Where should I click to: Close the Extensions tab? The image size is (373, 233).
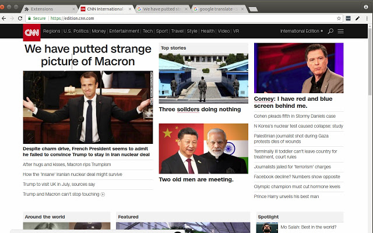(73, 9)
